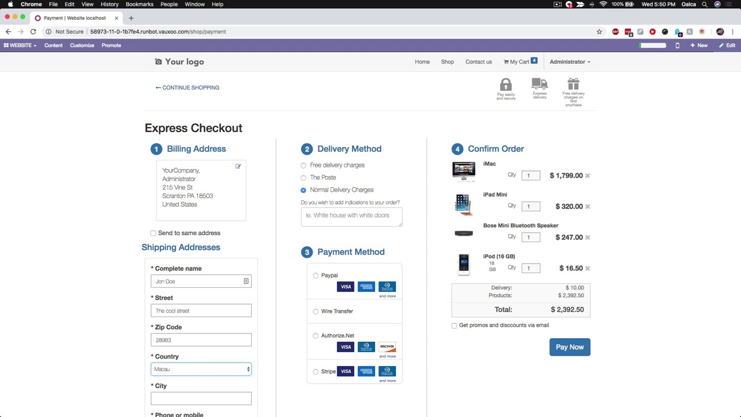This screenshot has height=417, width=741.
Task: Select Normal Delivery Charges option
Action: (303, 190)
